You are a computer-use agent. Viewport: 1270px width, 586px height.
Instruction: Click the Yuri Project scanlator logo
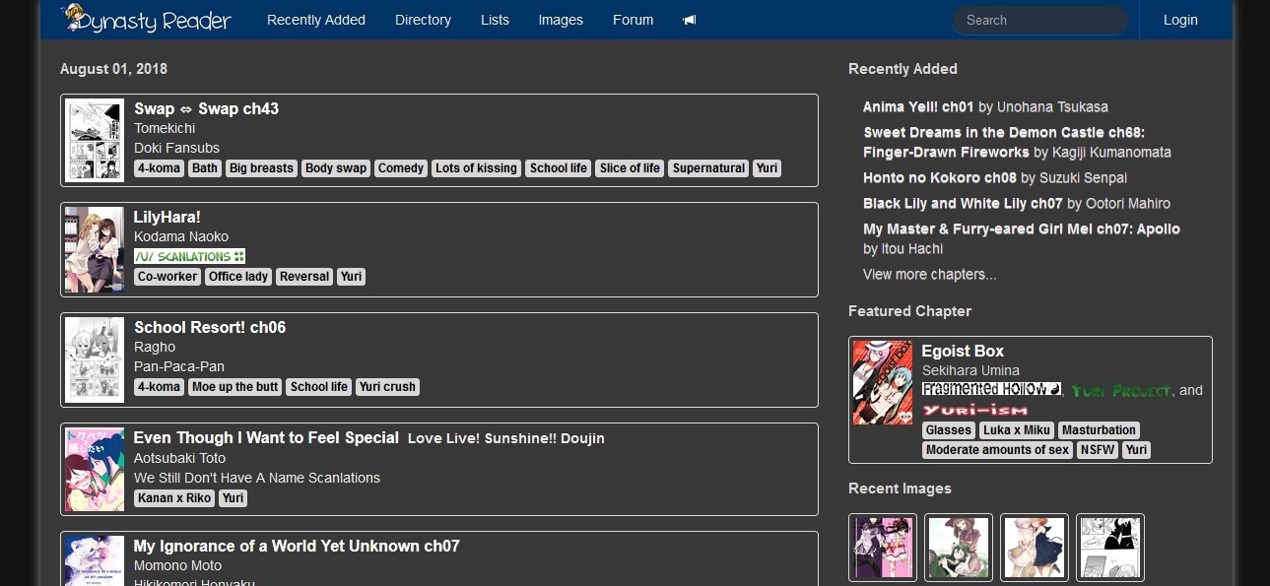1121,391
